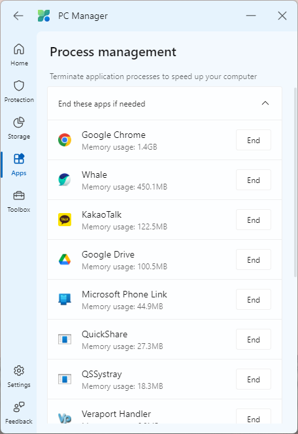Click the PC Manager logo icon
The height and width of the screenshot is (434, 298).
pos(44,16)
